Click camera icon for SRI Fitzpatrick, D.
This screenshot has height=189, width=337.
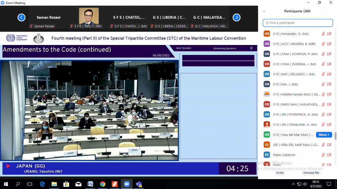click(329, 115)
